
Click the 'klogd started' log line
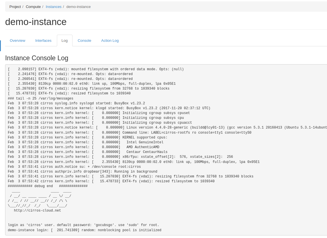[109, 108]
